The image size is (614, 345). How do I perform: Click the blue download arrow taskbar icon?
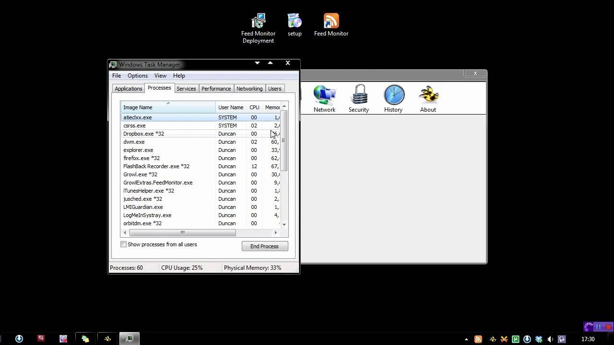click(x=19, y=339)
